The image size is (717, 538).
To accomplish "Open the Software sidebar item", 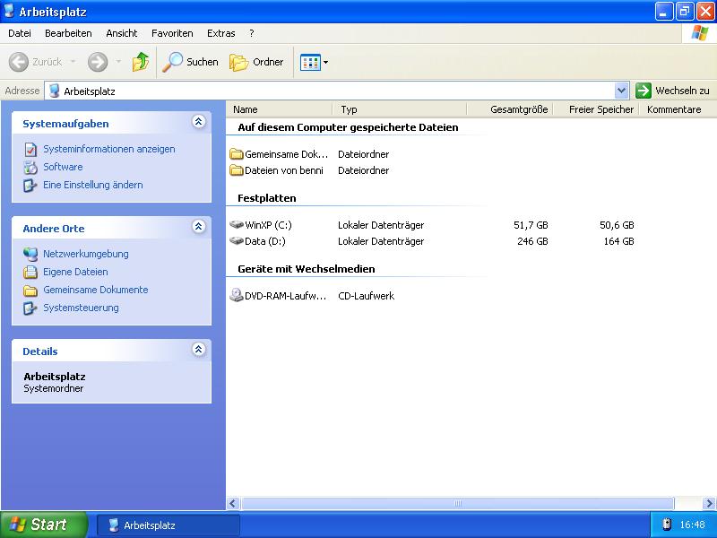I will (64, 167).
